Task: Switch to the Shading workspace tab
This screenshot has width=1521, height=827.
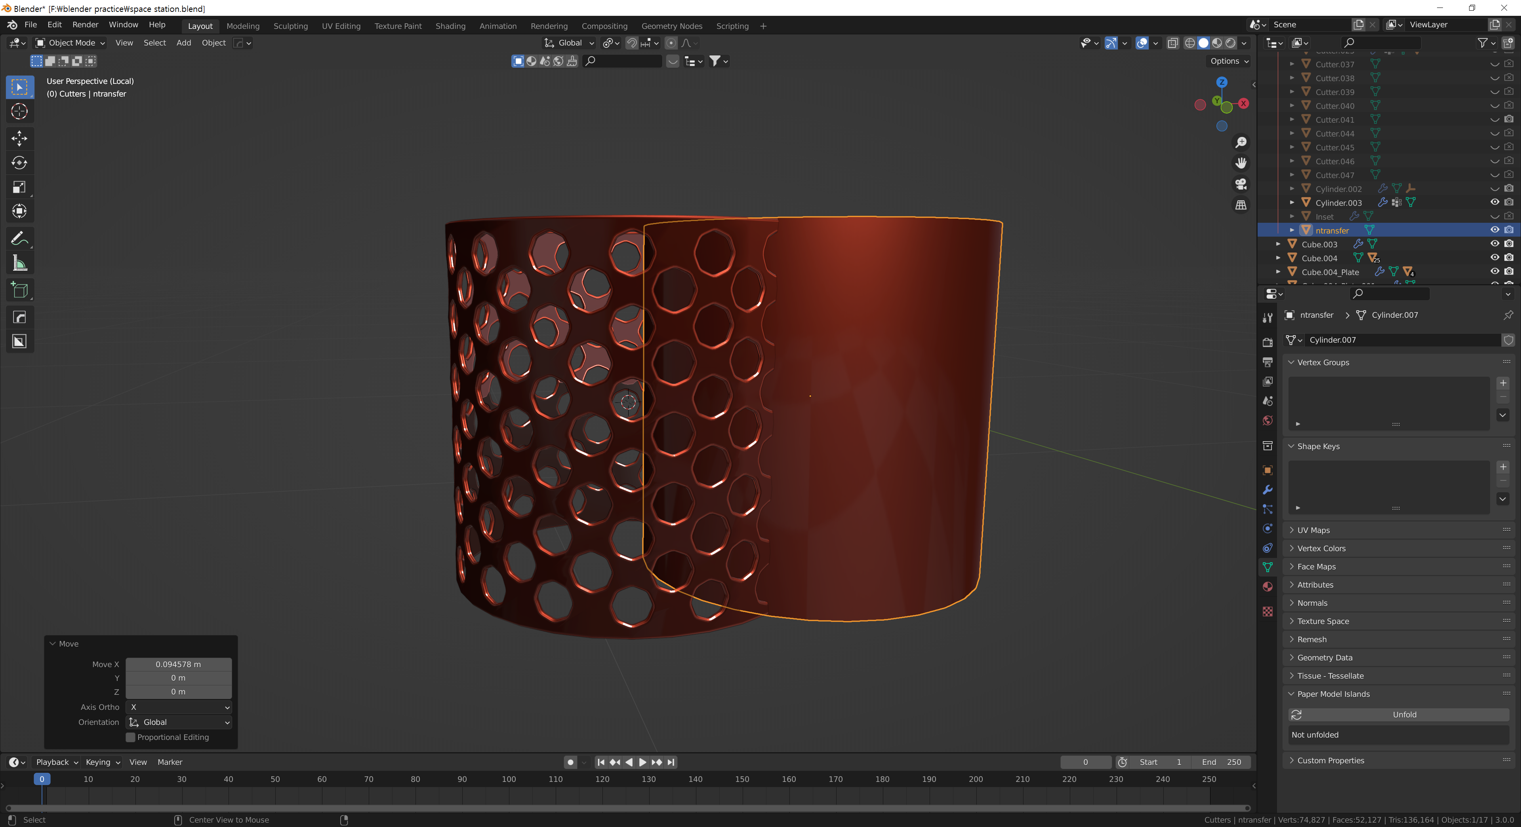Action: tap(450, 26)
